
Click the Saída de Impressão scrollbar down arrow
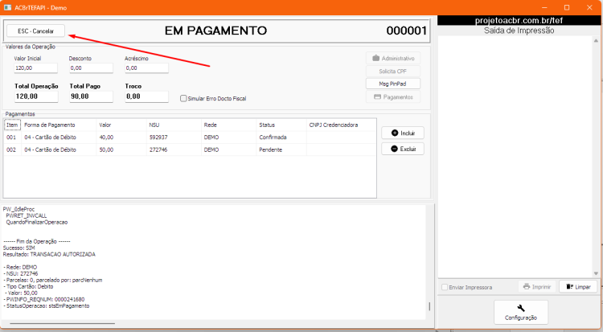click(596, 273)
